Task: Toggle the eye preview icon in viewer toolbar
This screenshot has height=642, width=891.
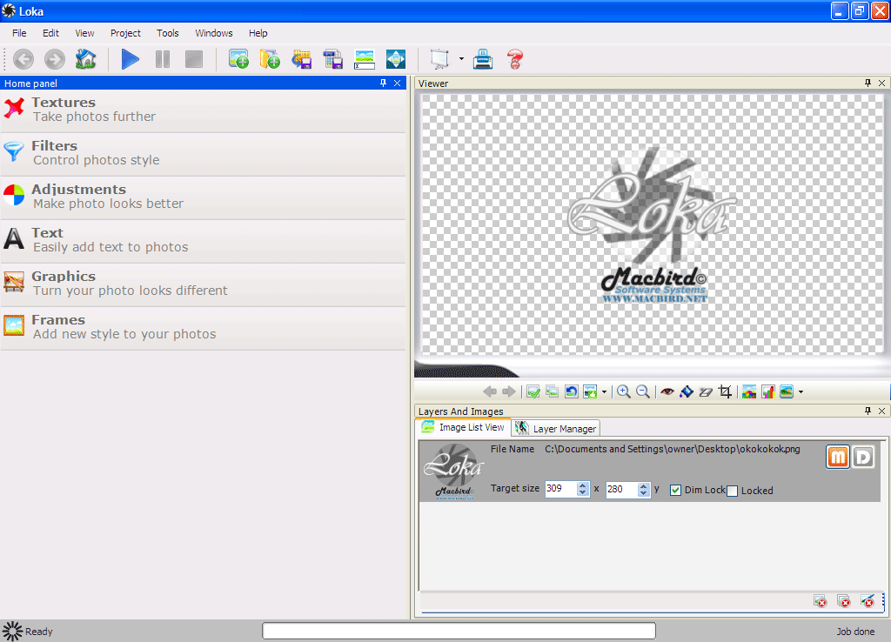Action: point(667,391)
